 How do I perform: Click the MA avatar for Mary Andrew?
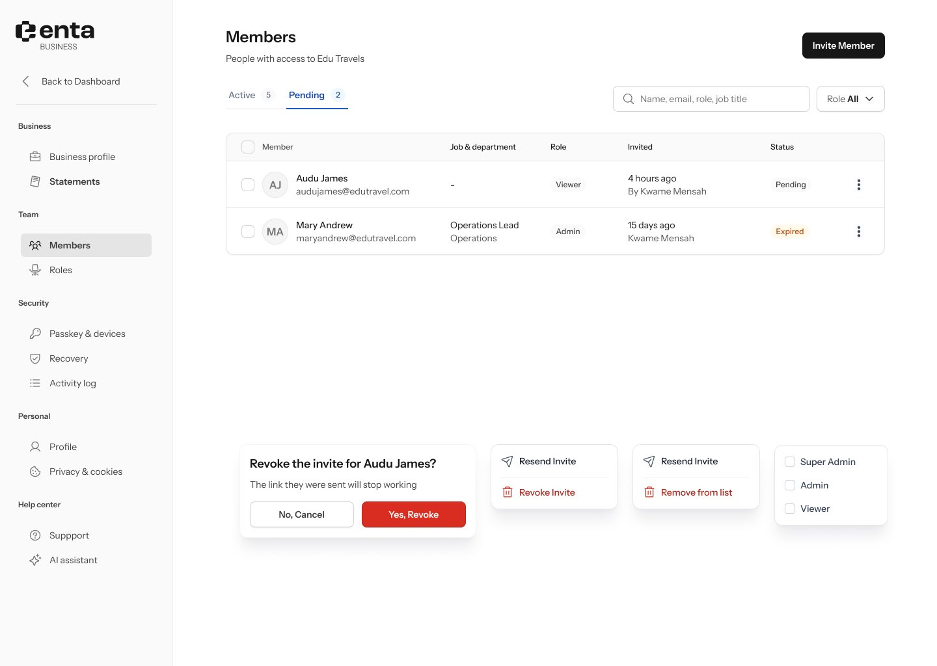click(275, 232)
